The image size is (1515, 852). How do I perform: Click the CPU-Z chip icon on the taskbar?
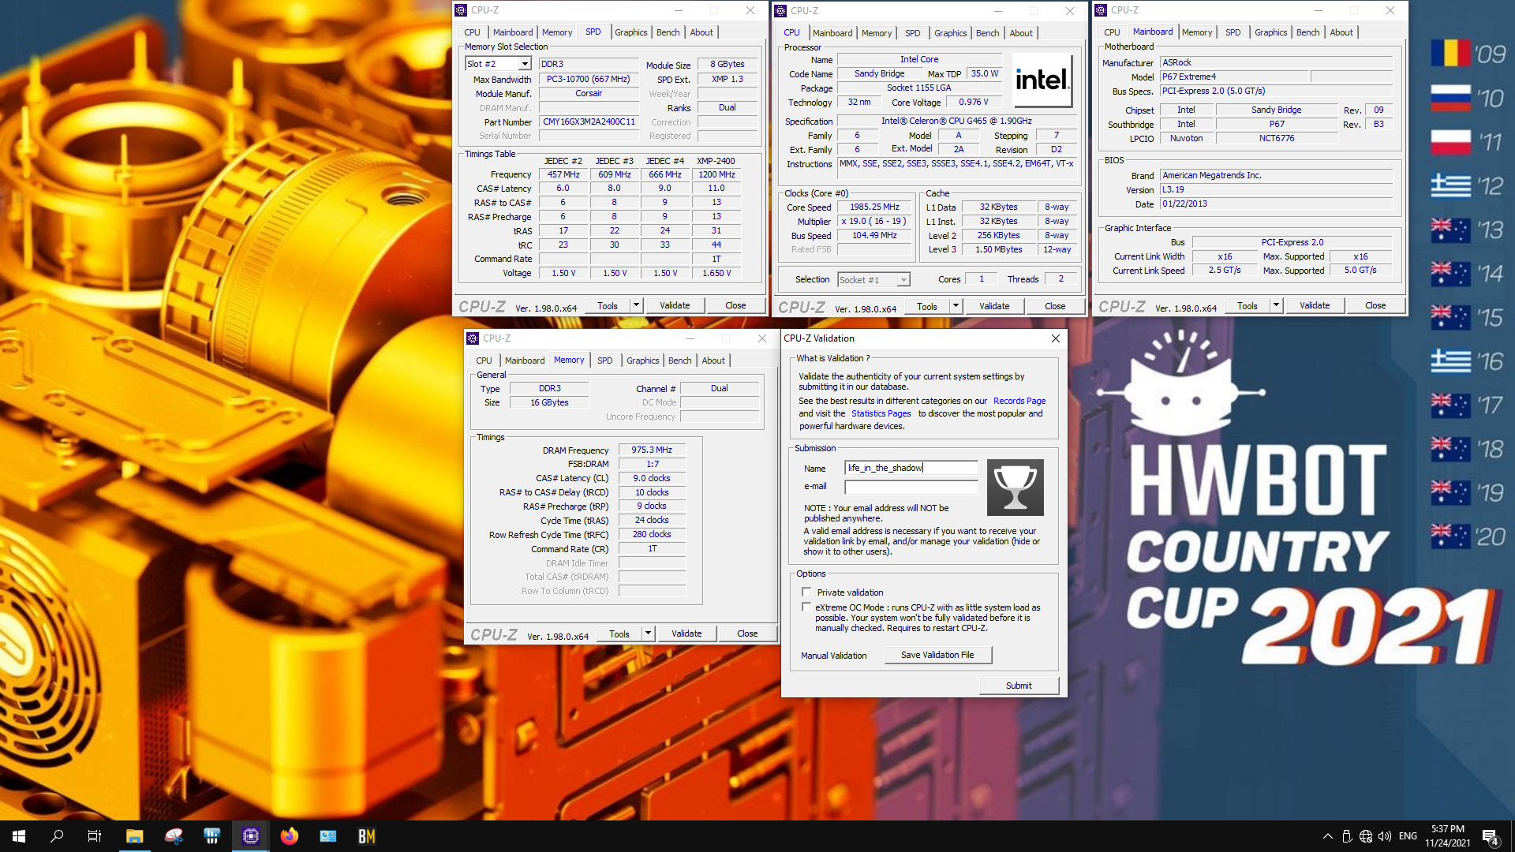(251, 836)
